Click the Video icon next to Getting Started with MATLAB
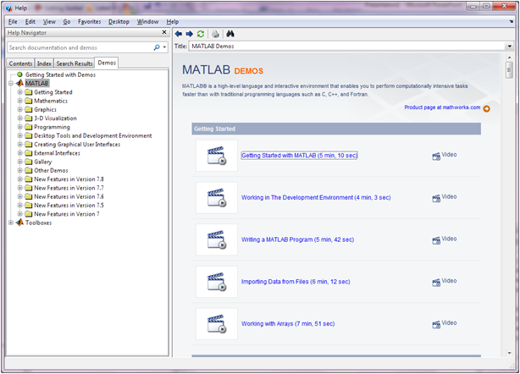This screenshot has width=520, height=374. click(x=436, y=157)
